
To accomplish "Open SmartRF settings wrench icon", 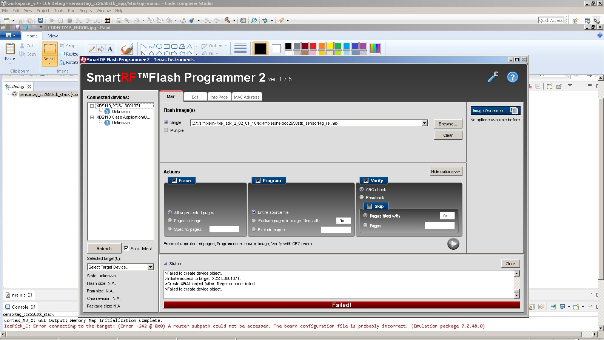I will click(493, 77).
